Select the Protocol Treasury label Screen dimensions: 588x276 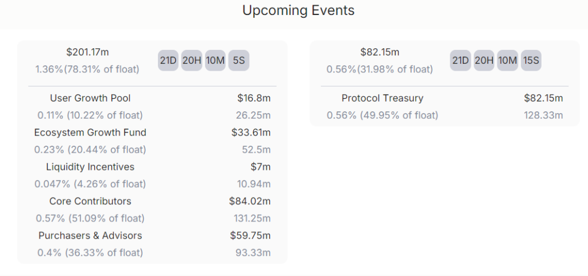pyautogui.click(x=382, y=98)
